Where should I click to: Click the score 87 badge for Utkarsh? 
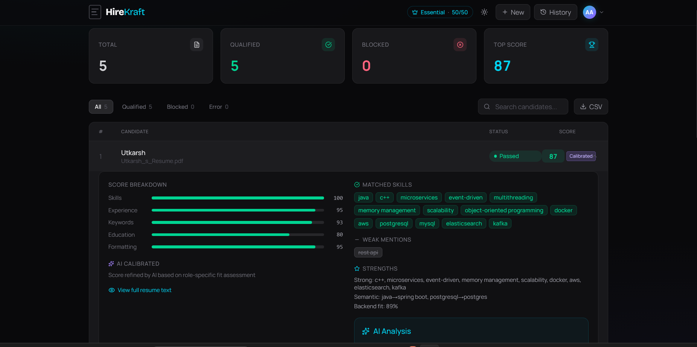(553, 156)
